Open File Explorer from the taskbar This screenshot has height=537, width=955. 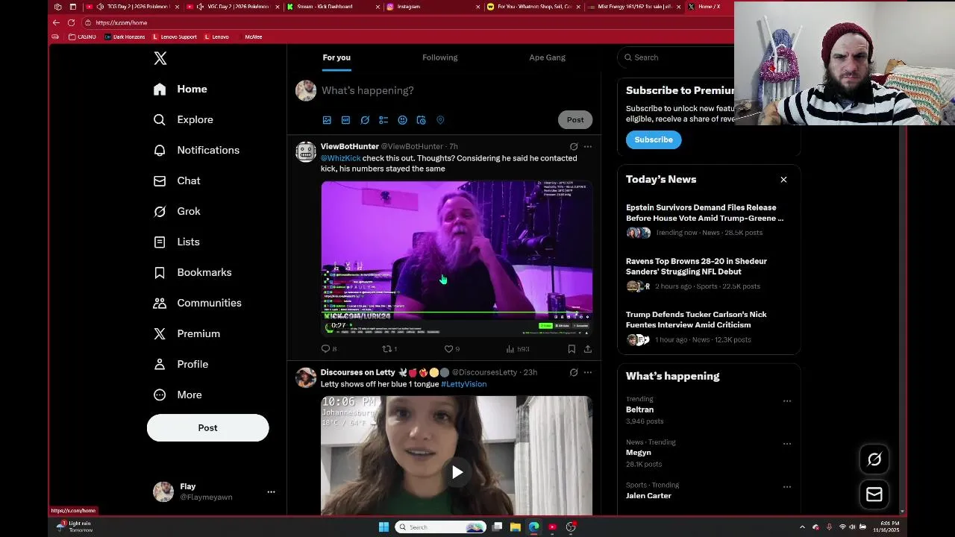pos(515,527)
